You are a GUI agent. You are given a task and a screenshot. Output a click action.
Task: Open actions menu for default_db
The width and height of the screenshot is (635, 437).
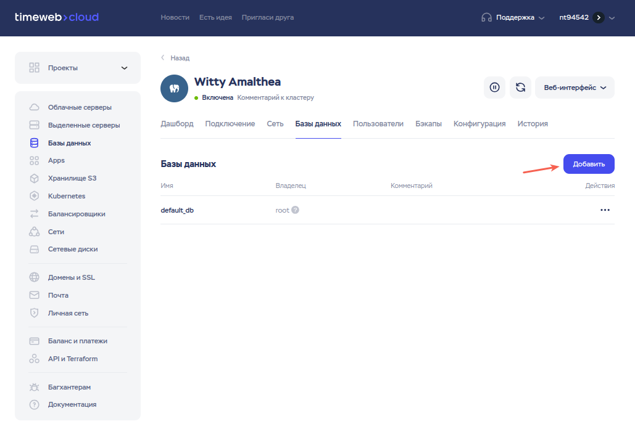(605, 210)
